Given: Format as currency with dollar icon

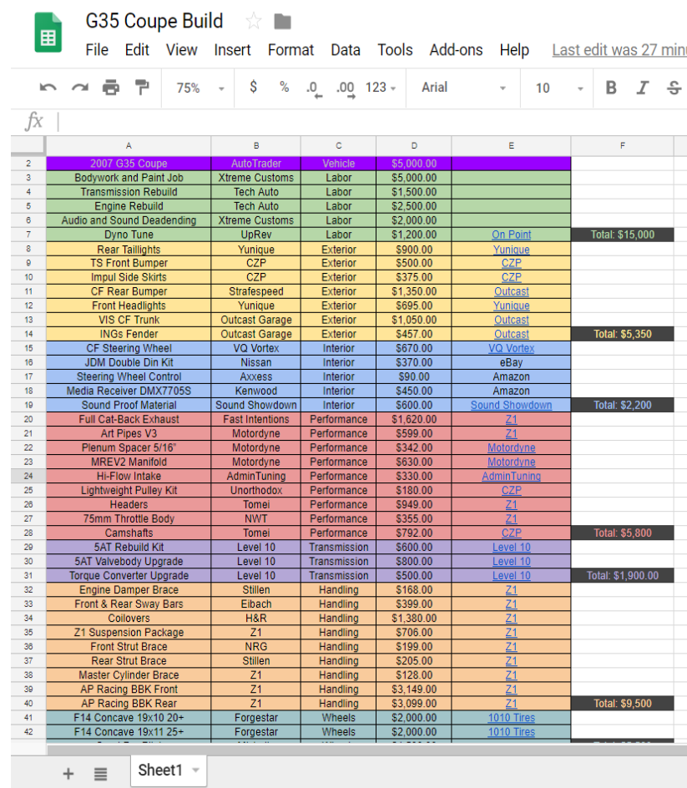Looking at the screenshot, I should [254, 88].
